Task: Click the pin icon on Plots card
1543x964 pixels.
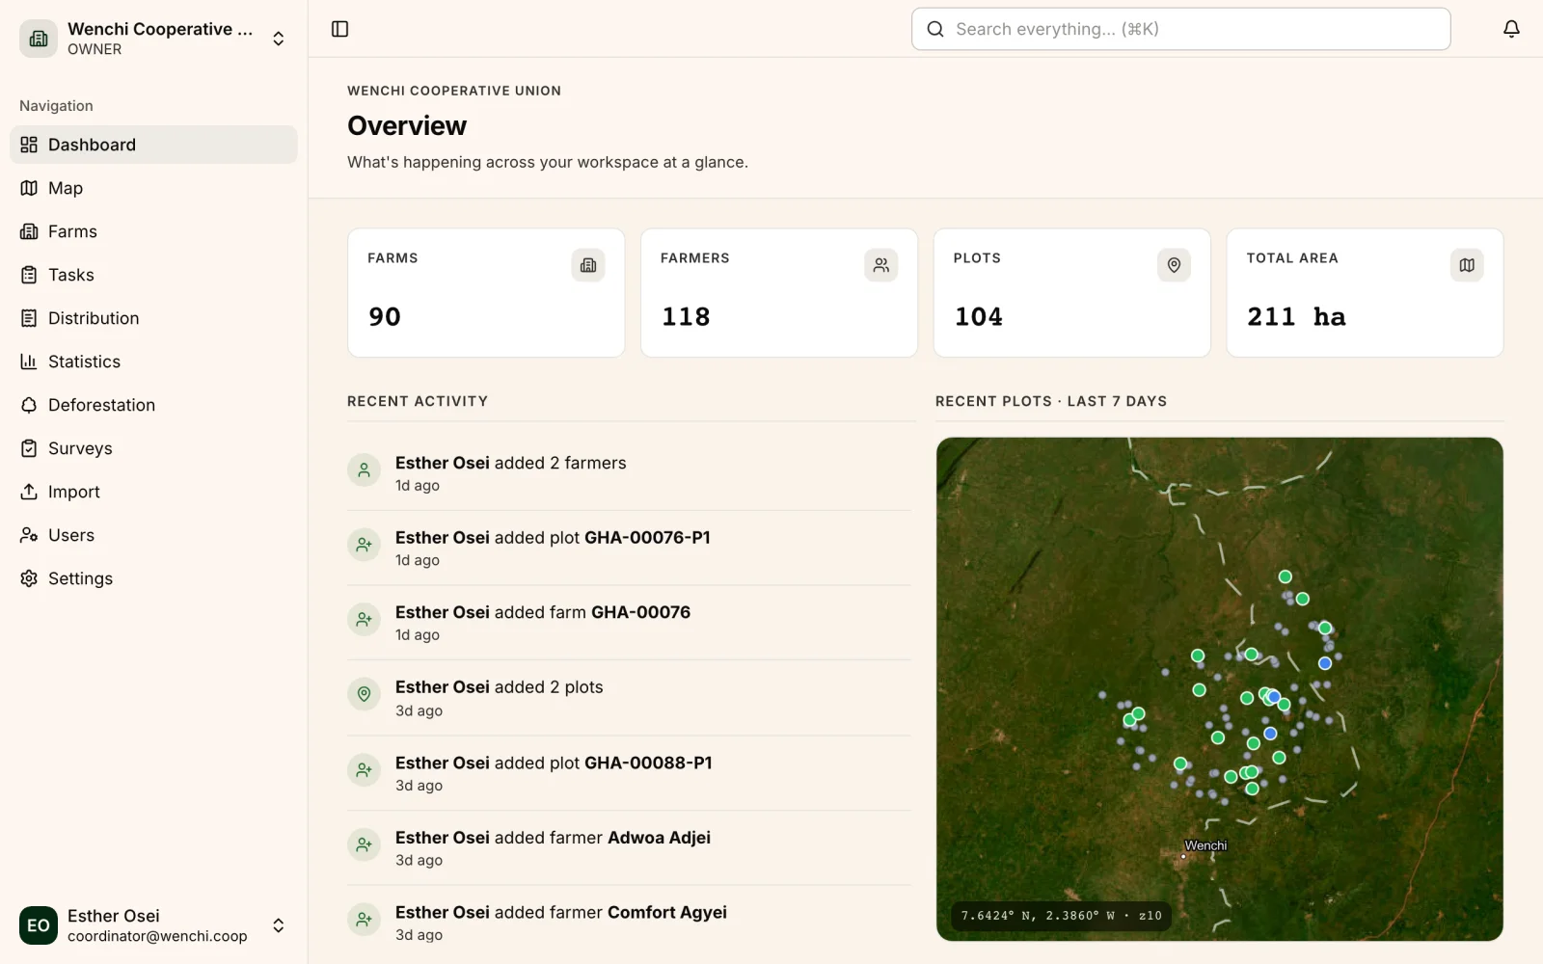Action: [1174, 265]
